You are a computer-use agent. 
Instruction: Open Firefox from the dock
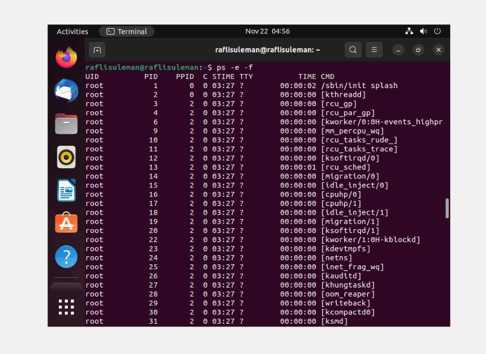(x=66, y=57)
